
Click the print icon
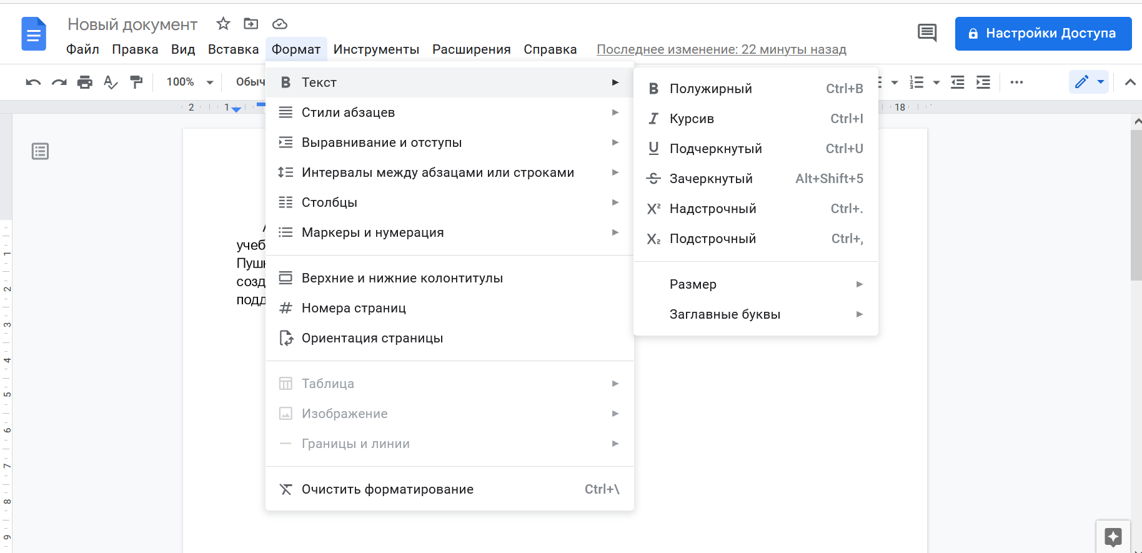(x=85, y=82)
